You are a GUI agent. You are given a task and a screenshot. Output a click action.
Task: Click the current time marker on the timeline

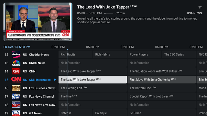point(68,50)
